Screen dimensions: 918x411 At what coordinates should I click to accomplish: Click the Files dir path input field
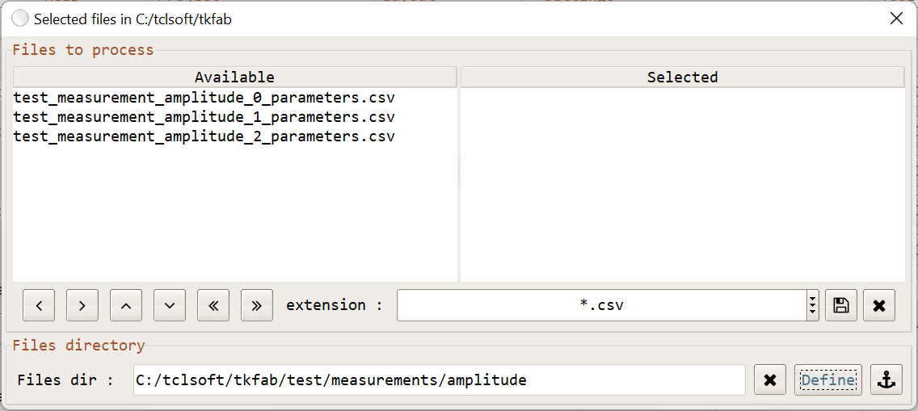tap(439, 380)
